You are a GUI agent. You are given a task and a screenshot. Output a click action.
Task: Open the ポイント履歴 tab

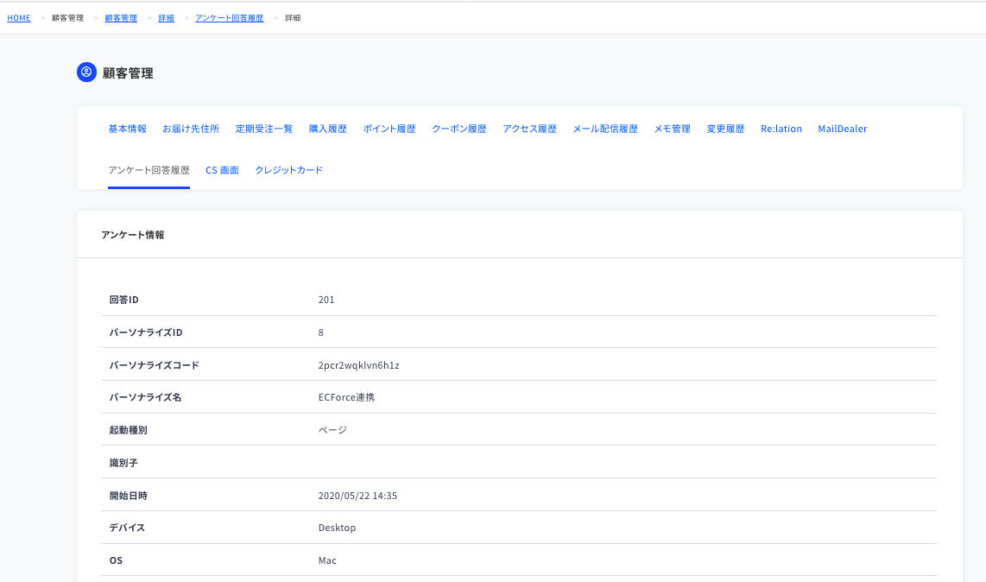pyautogui.click(x=389, y=129)
